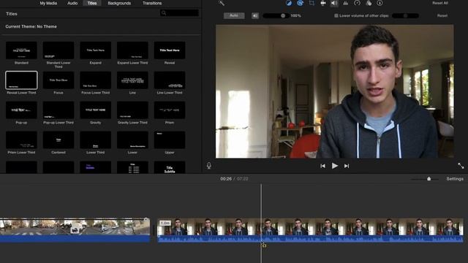Click the blue audio track under street clip
The image size is (468, 263).
point(75,239)
